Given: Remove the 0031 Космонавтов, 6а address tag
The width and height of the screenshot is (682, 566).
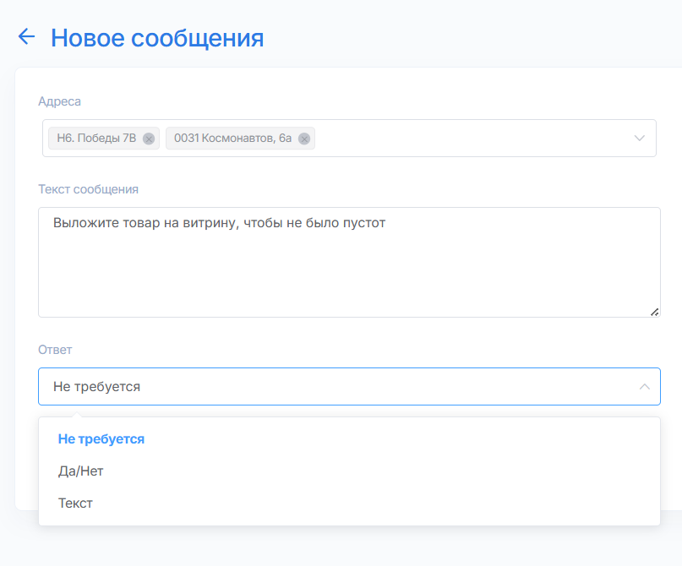Looking at the screenshot, I should [304, 139].
